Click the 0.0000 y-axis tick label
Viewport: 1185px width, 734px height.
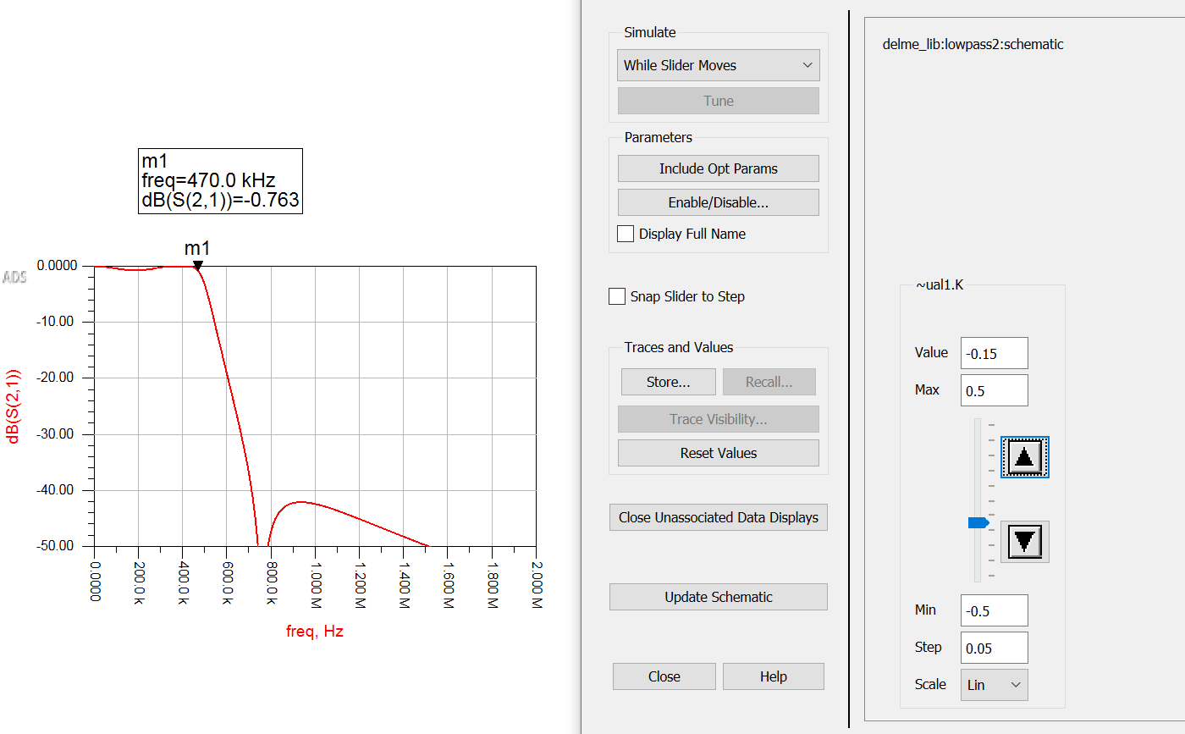(57, 266)
